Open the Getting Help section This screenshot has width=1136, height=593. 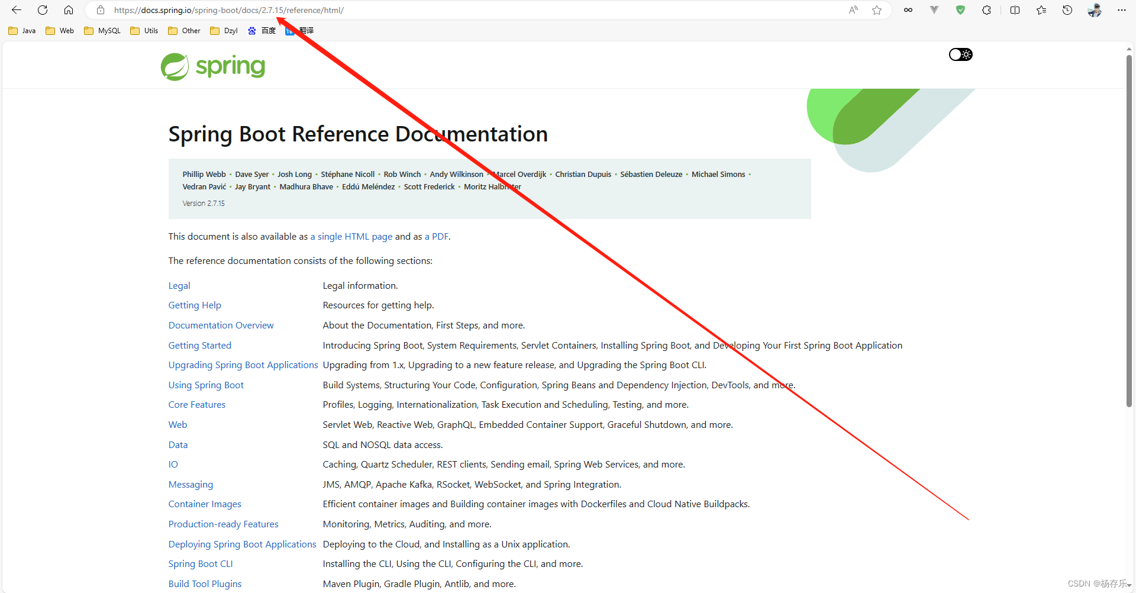pos(195,305)
